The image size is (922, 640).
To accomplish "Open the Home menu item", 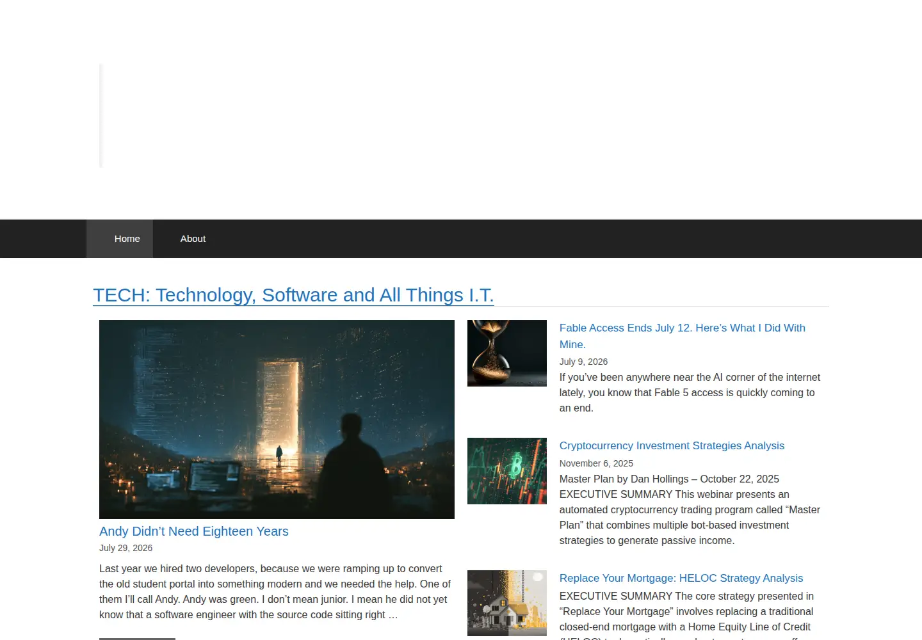I will [x=120, y=239].
